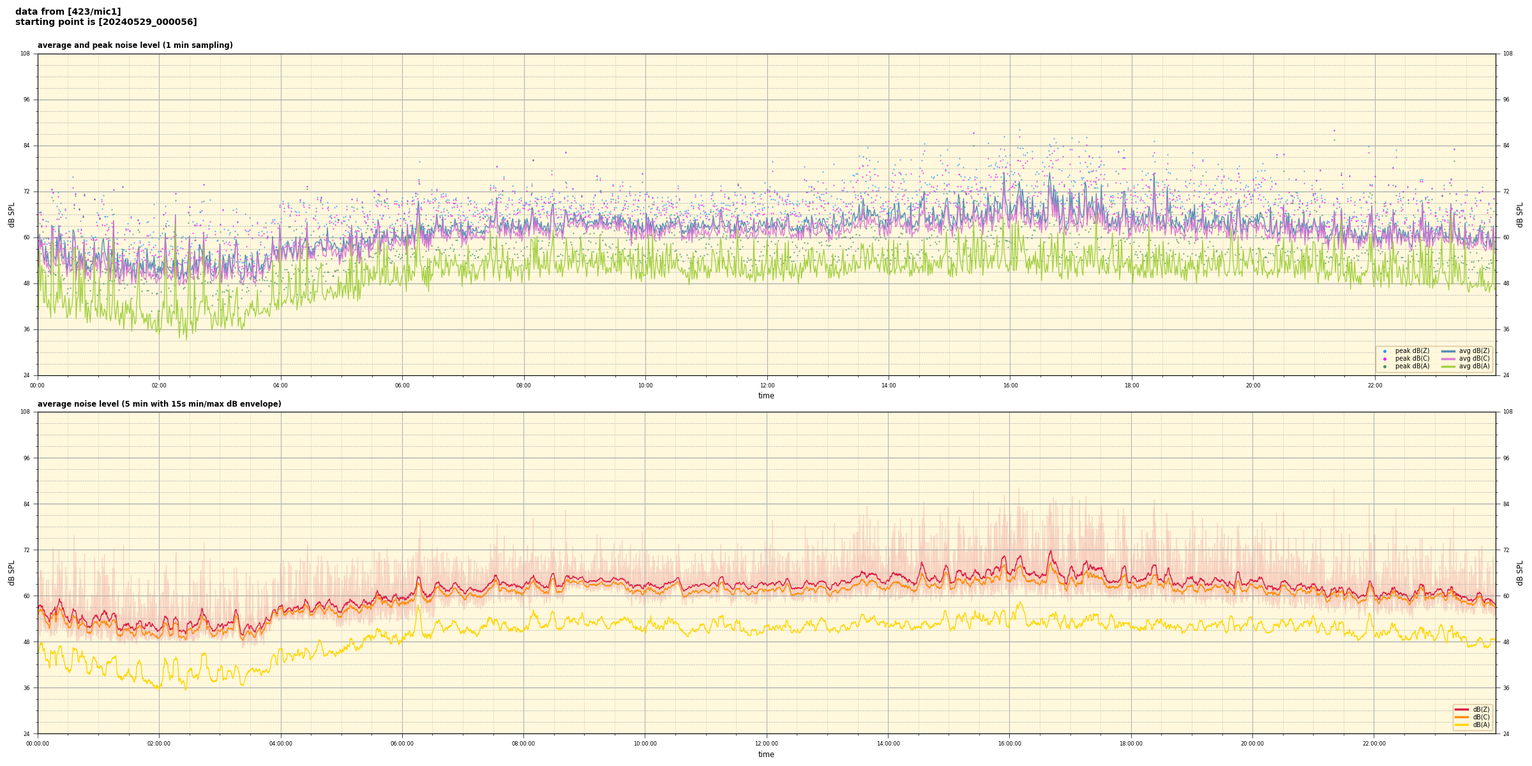Select the avg dB(Z) blue legend line

coord(1448,351)
